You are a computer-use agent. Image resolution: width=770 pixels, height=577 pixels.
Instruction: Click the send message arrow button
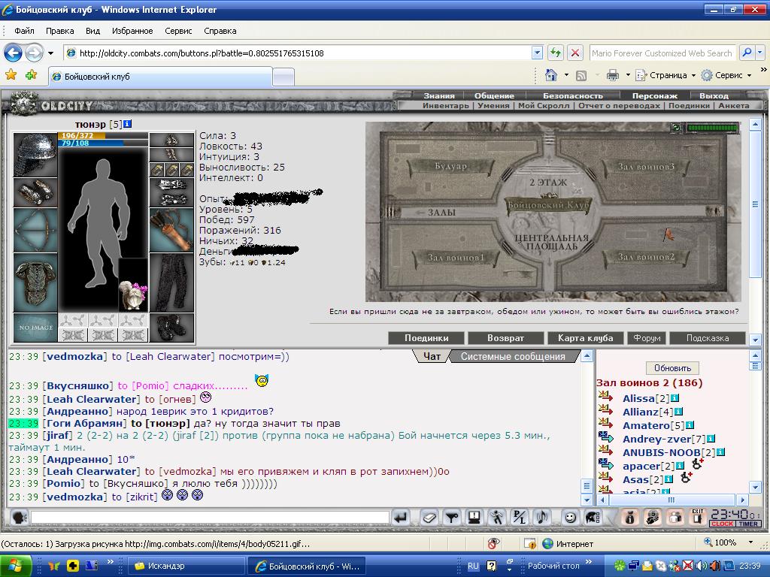[401, 518]
